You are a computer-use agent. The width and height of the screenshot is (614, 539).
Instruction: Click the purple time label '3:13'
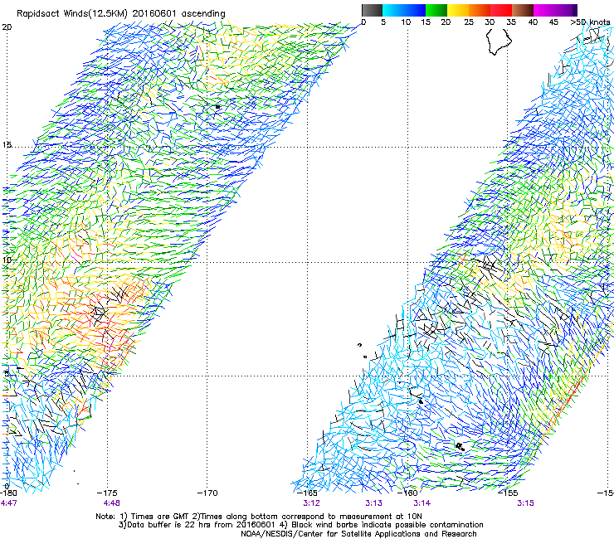tap(374, 503)
